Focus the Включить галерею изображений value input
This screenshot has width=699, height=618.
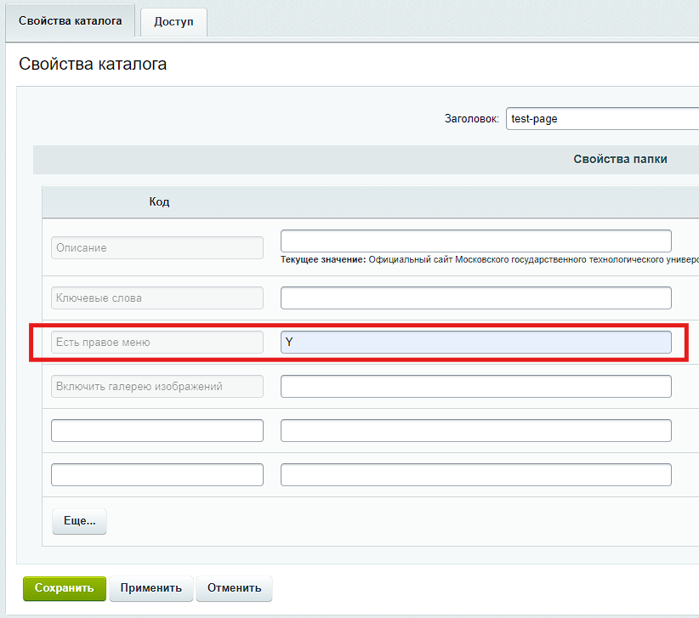(x=475, y=386)
